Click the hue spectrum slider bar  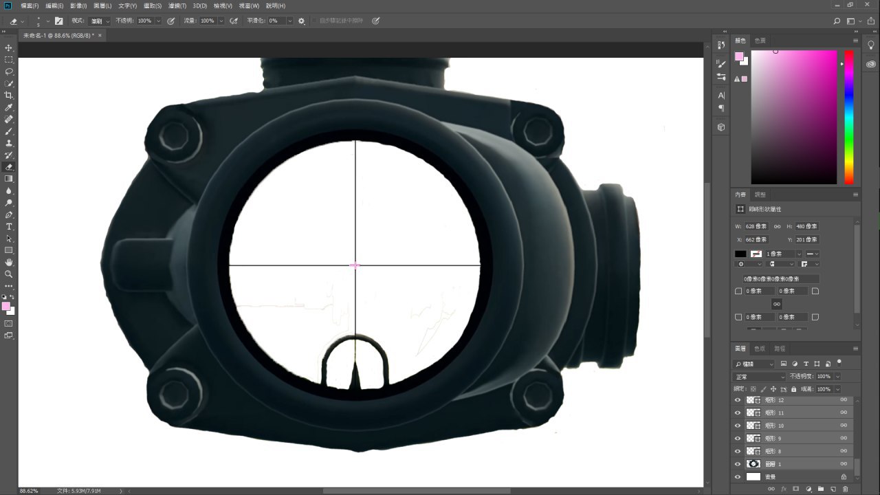(849, 117)
